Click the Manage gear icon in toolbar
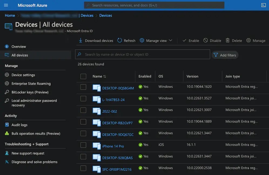269x175 pixels. [248, 41]
